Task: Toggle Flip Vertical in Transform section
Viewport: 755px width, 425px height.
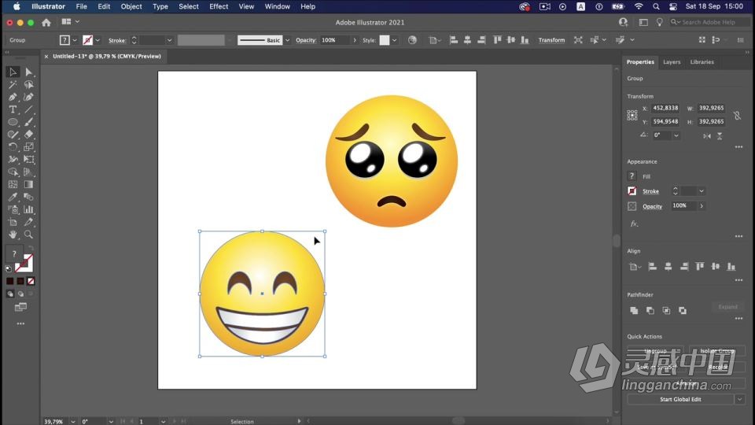Action: point(720,136)
